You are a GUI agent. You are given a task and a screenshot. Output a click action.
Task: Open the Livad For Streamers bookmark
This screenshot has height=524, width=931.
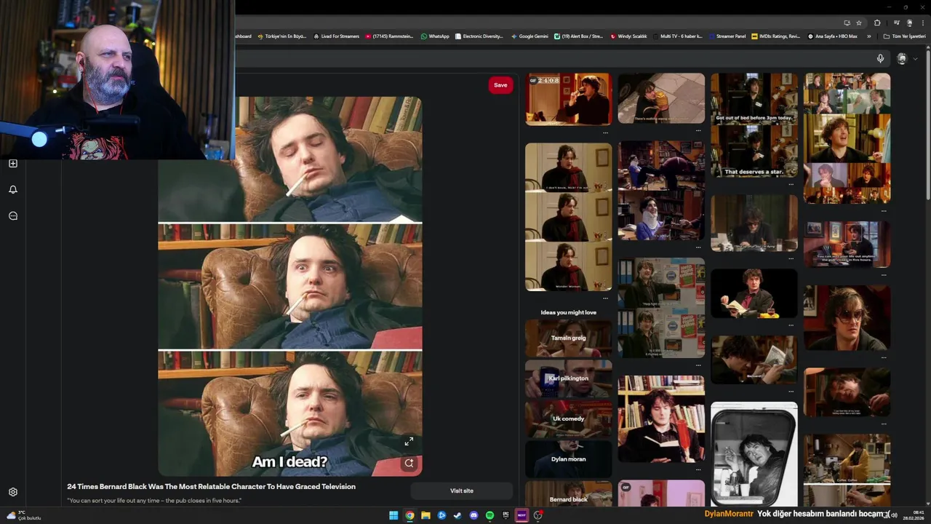pos(336,36)
